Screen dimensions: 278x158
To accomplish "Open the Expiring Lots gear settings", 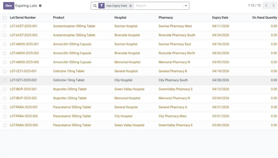I will pos(40,6).
